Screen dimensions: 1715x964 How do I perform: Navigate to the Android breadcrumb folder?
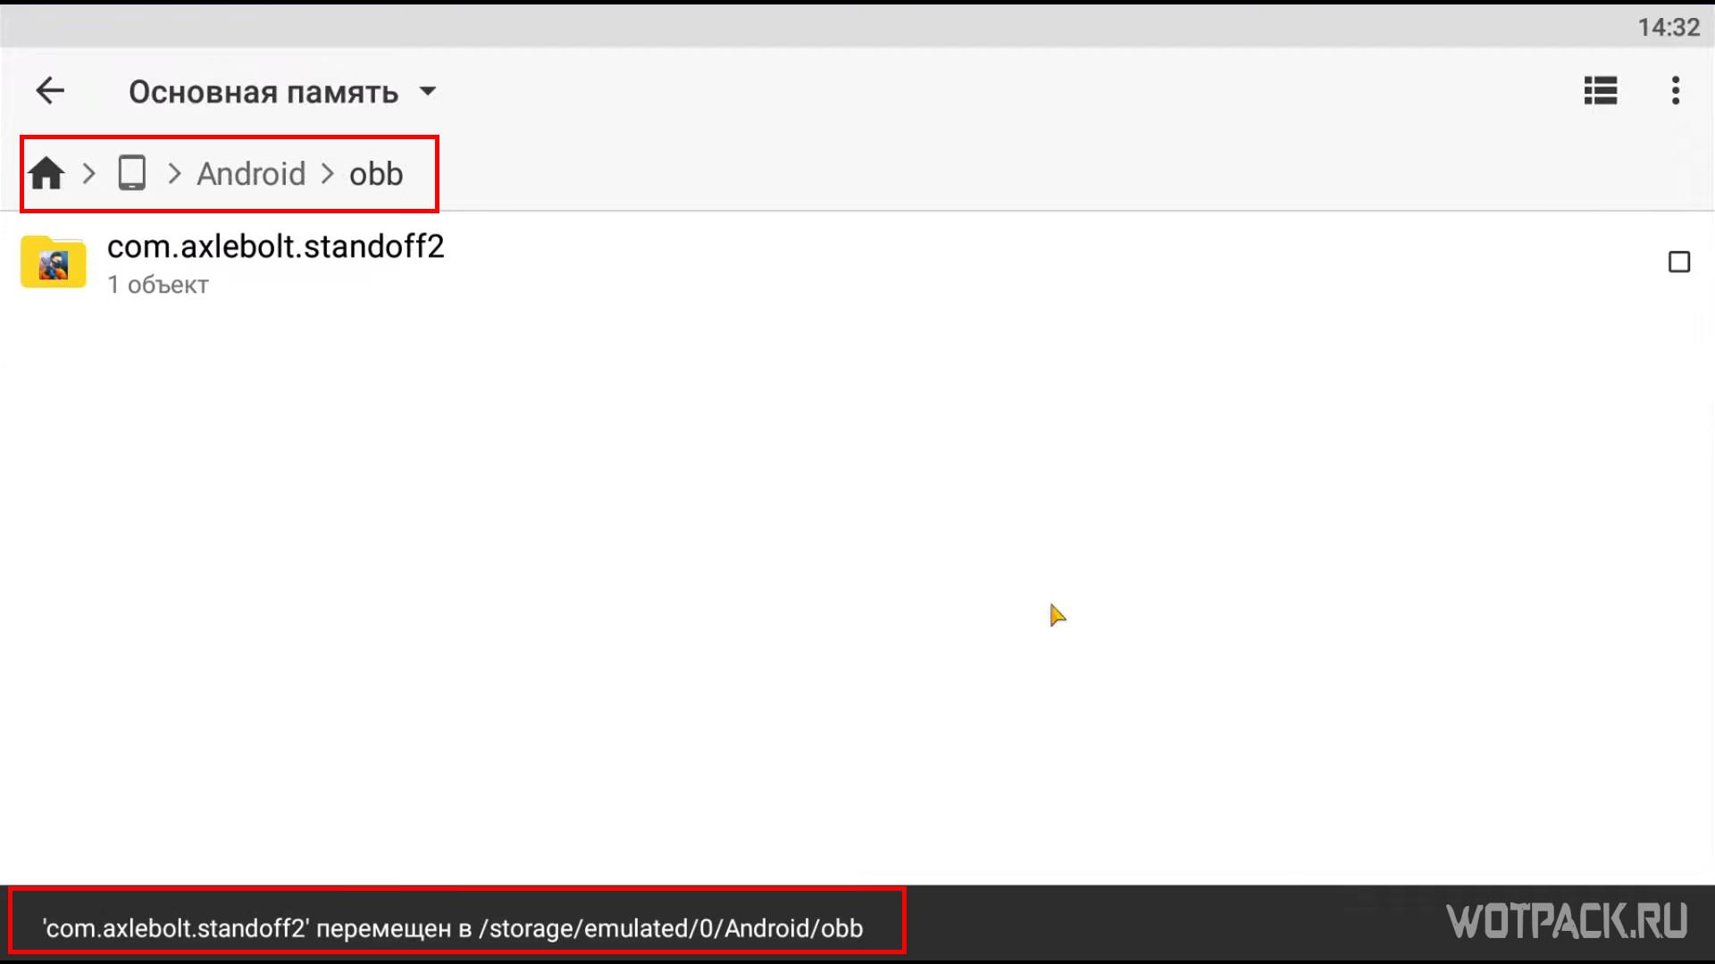point(251,173)
